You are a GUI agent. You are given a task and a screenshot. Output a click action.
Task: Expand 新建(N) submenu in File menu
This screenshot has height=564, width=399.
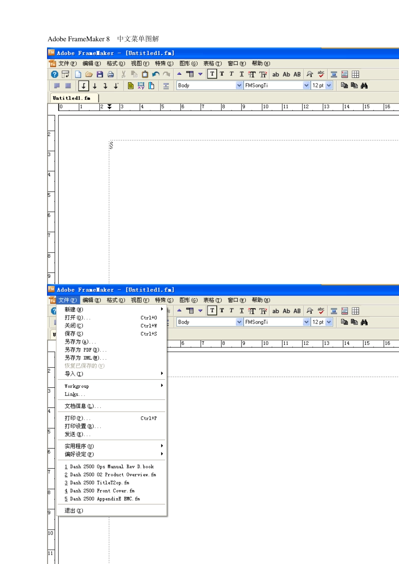click(112, 309)
